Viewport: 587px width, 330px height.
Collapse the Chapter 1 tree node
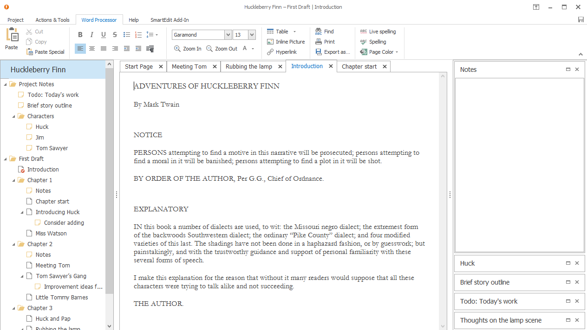click(13, 180)
